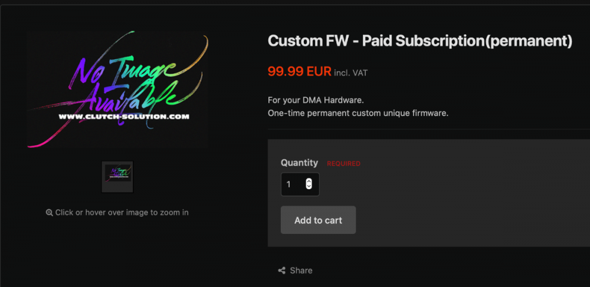Open the Share link

pos(301,270)
